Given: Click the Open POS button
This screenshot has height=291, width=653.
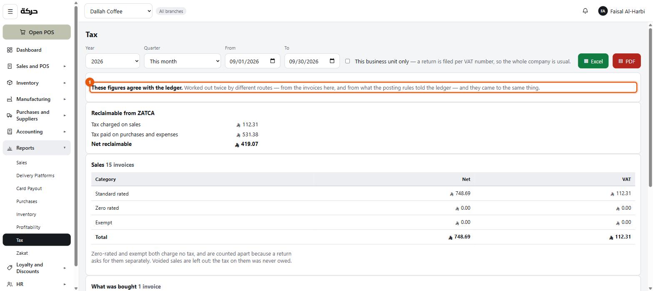Looking at the screenshot, I should point(37,32).
